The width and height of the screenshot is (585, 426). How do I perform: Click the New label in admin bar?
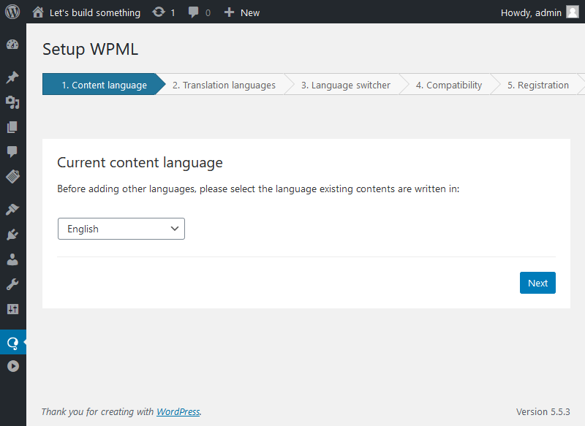click(250, 12)
